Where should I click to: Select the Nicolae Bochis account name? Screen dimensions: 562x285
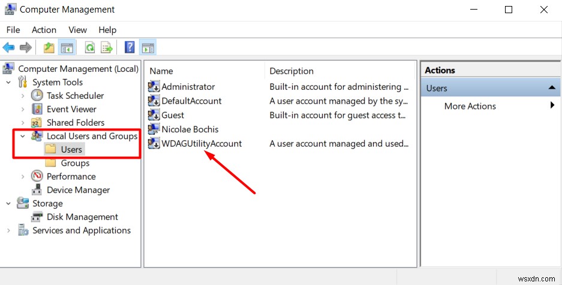pos(190,129)
